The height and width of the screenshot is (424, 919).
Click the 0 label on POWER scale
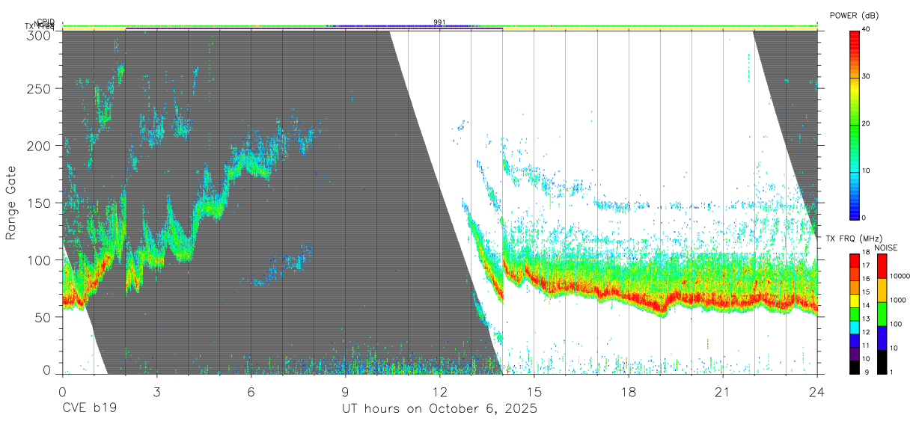[x=865, y=218]
